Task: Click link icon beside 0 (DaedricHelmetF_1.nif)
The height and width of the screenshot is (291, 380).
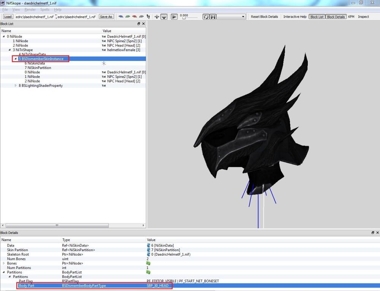Action: (149, 254)
